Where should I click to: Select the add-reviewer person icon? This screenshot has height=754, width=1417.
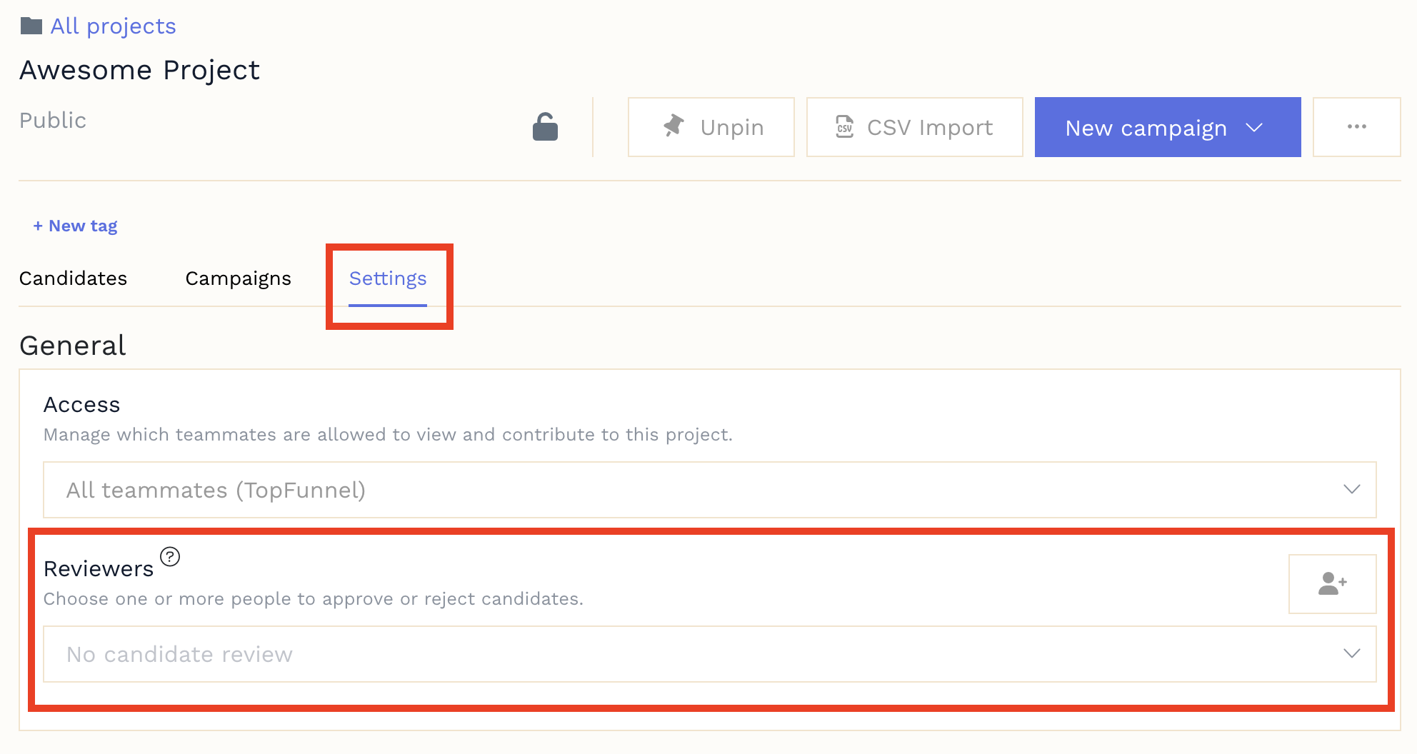click(1331, 583)
